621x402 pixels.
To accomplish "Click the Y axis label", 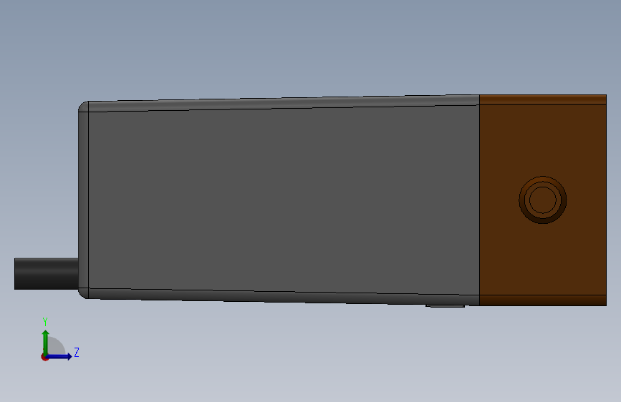I will [x=45, y=321].
